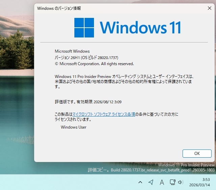Click the 'Windows User' licensee name
Viewport: 216px width, 190px height.
click(x=74, y=127)
